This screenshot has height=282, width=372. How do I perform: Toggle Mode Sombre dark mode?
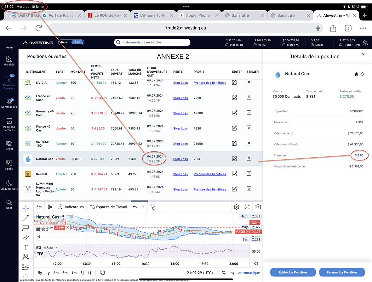(9, 185)
